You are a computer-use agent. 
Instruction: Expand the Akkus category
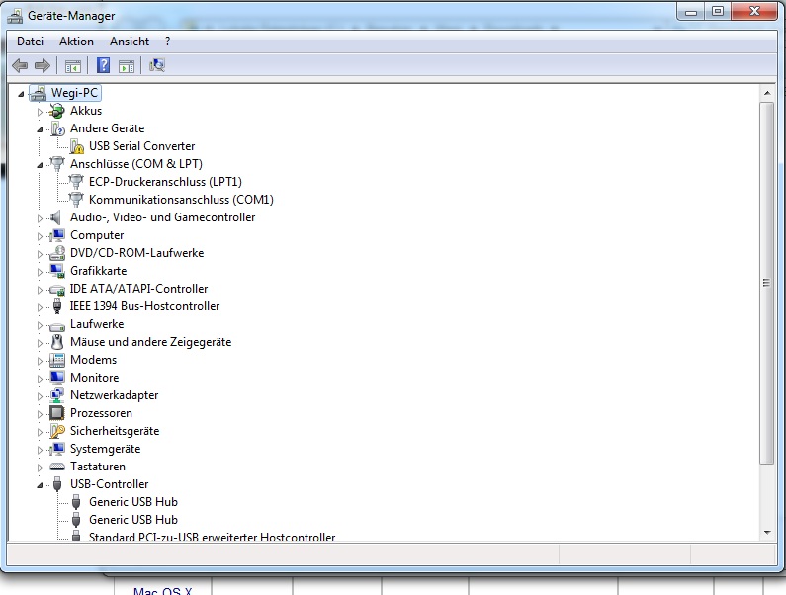(41, 112)
